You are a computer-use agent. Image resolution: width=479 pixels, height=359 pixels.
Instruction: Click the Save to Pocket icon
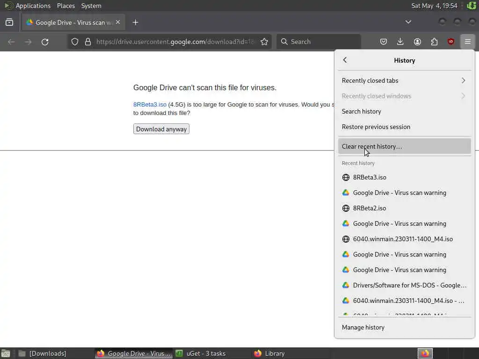tap(384, 42)
